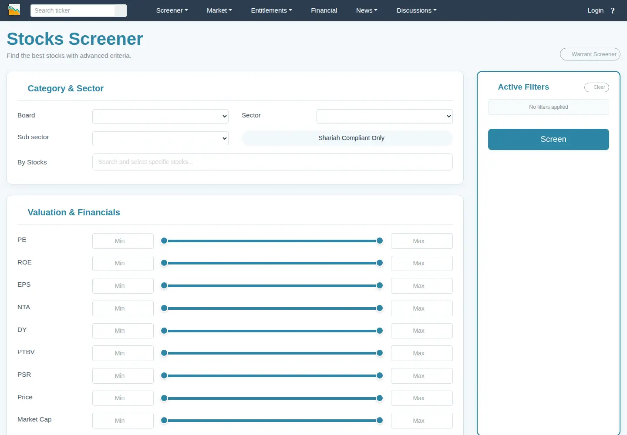627x435 pixels.
Task: Focus the Search ticker field
Action: click(73, 10)
